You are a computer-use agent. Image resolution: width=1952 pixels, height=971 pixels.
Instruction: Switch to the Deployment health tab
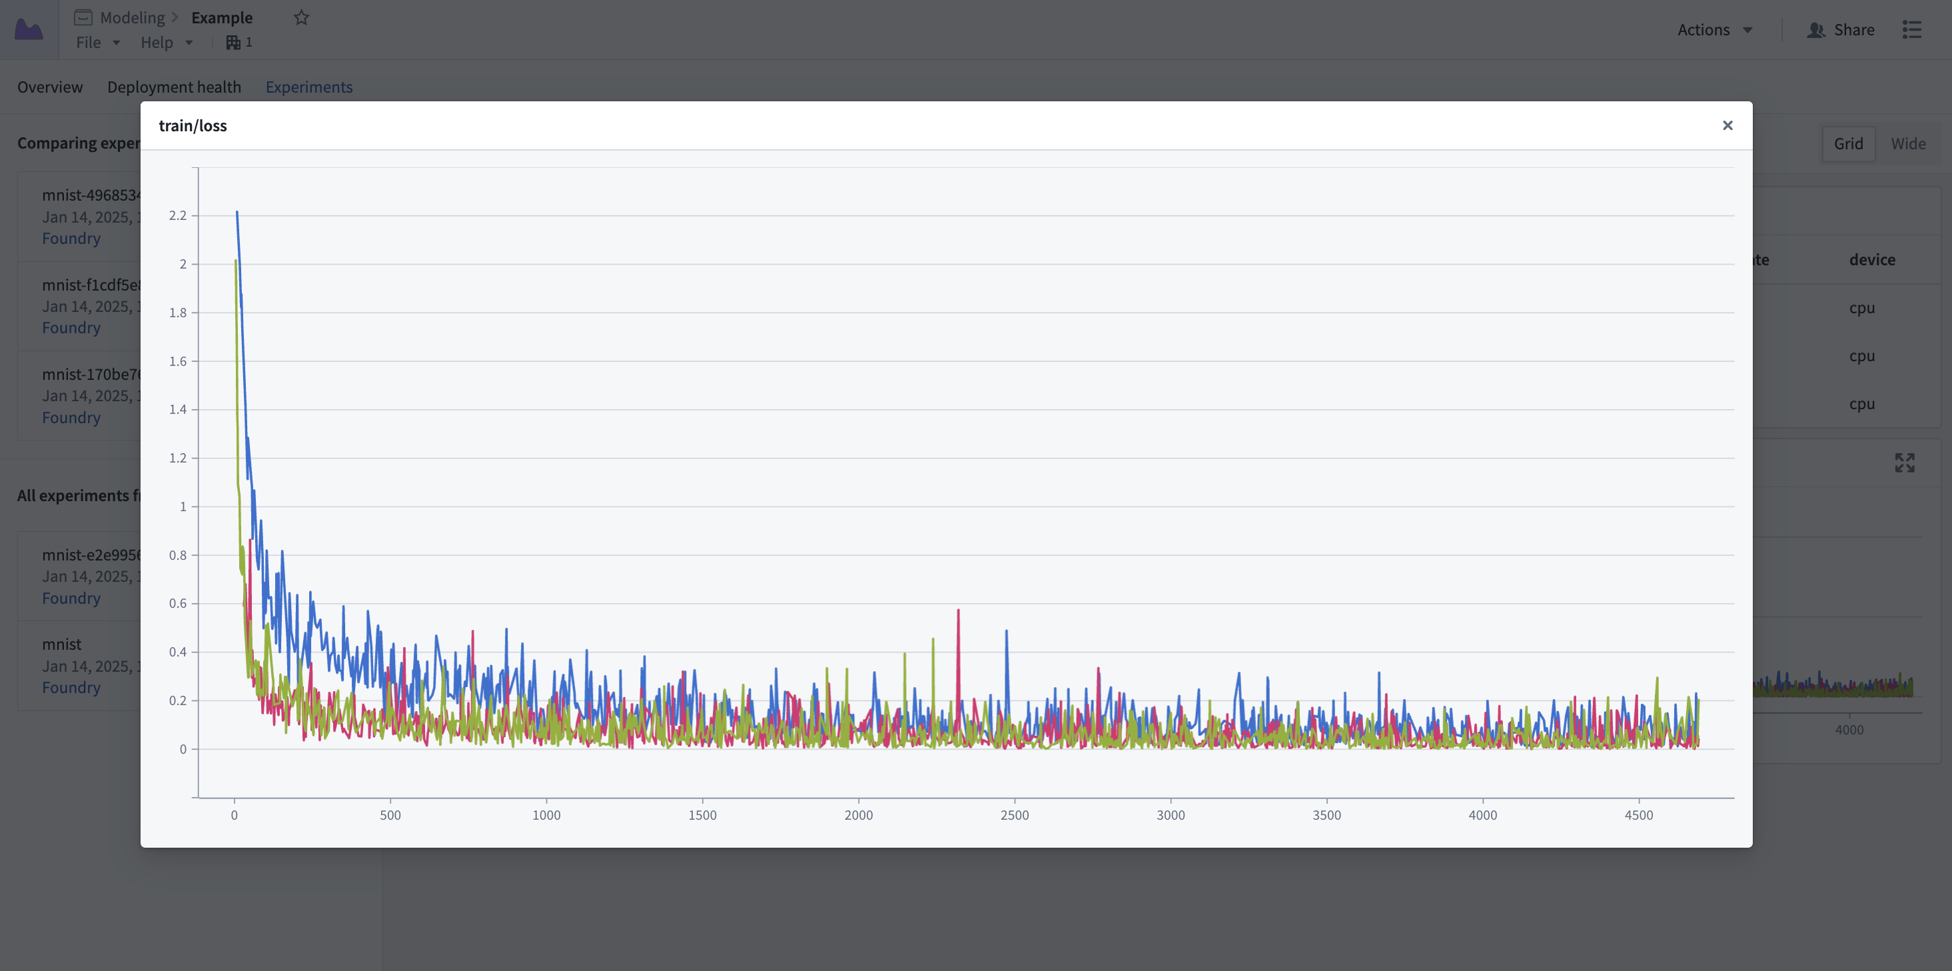[175, 87]
